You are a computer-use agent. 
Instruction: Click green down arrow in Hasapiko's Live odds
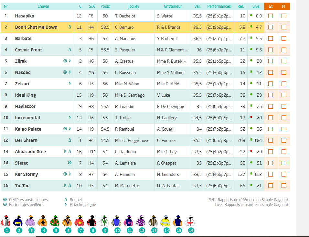(x=251, y=16)
